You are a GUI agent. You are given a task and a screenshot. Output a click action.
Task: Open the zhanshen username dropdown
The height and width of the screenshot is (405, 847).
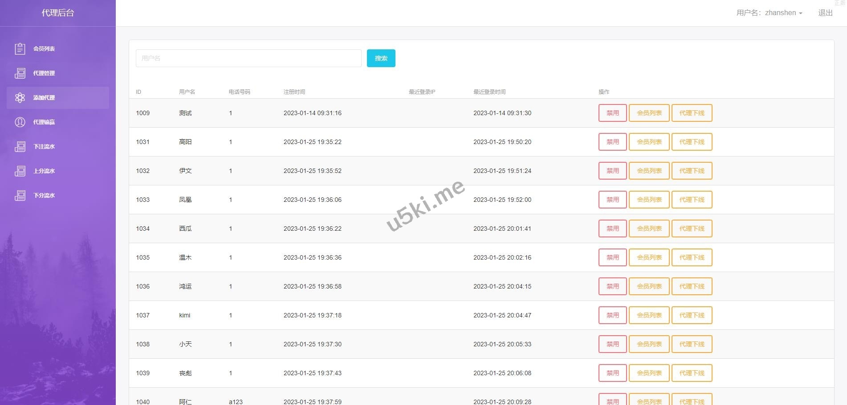coord(769,13)
